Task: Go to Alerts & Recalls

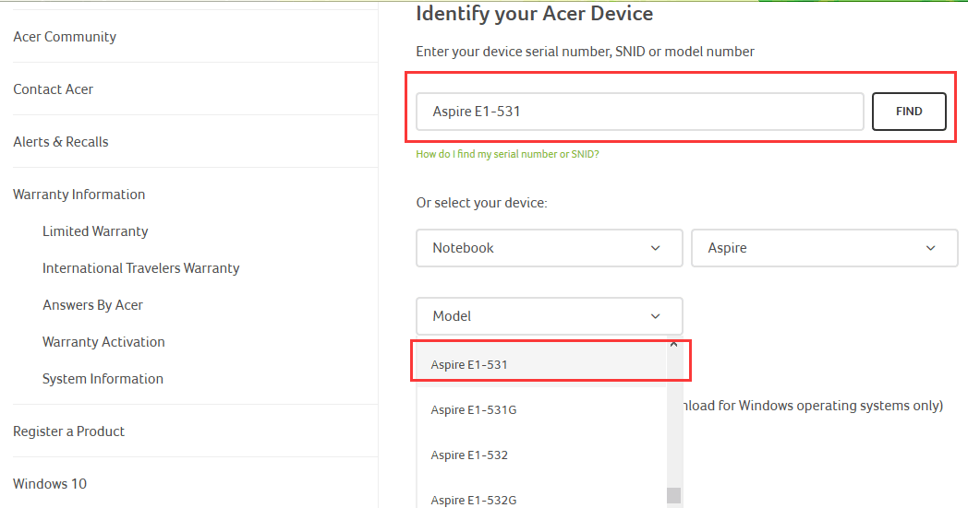Action: point(61,142)
